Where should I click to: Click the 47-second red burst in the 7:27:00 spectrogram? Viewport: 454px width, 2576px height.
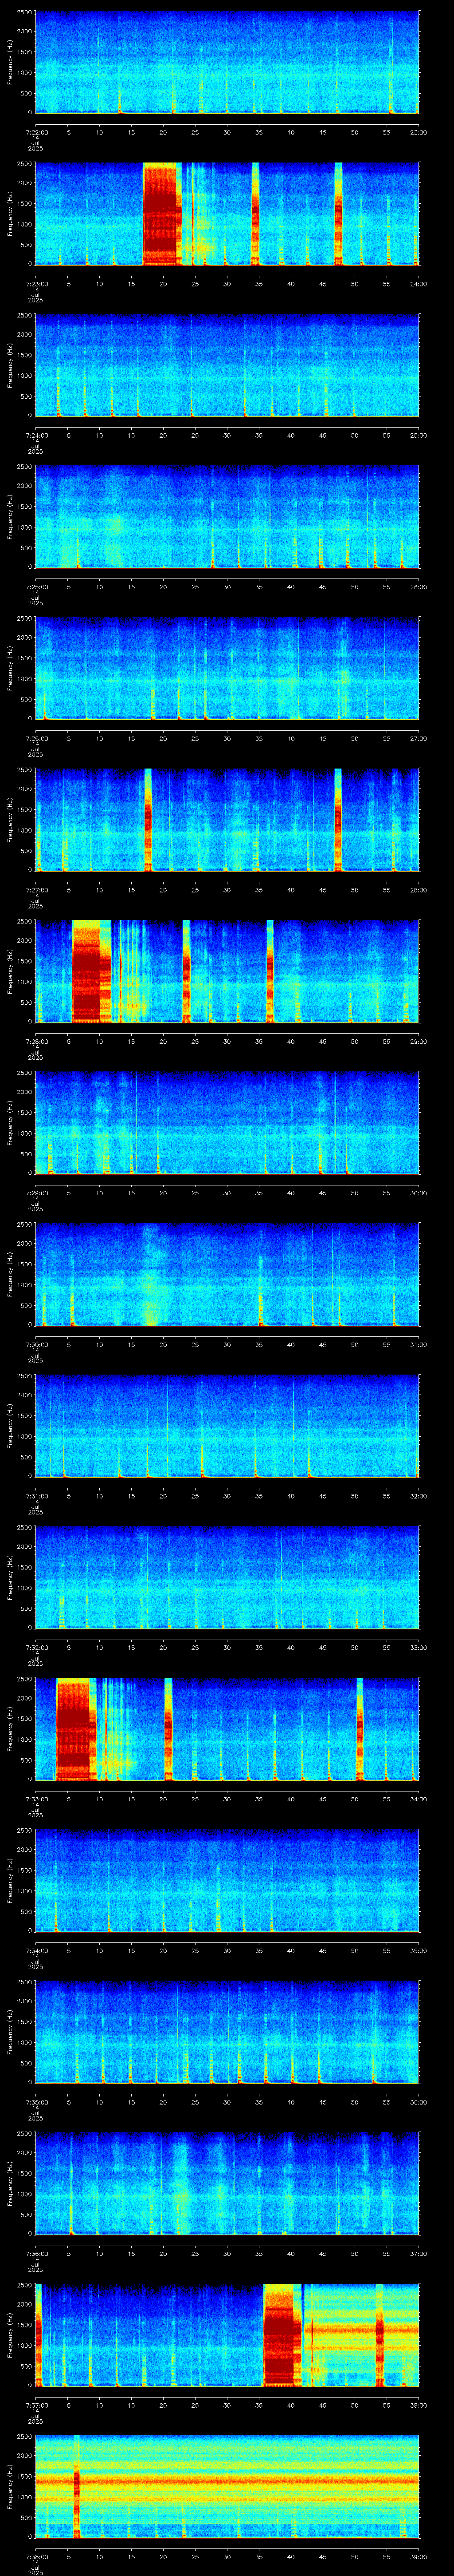[337, 820]
